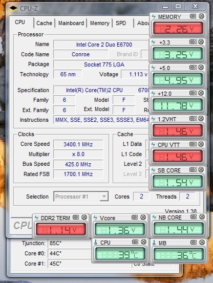Open settings icon on the +12.0 widget

(193, 93)
